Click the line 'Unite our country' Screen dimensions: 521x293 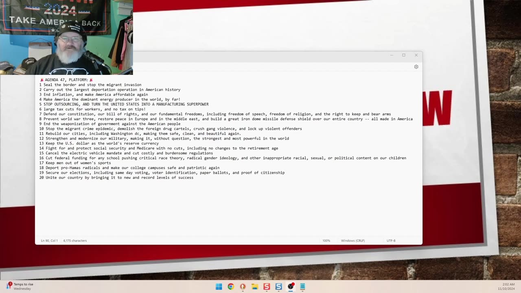116,177
